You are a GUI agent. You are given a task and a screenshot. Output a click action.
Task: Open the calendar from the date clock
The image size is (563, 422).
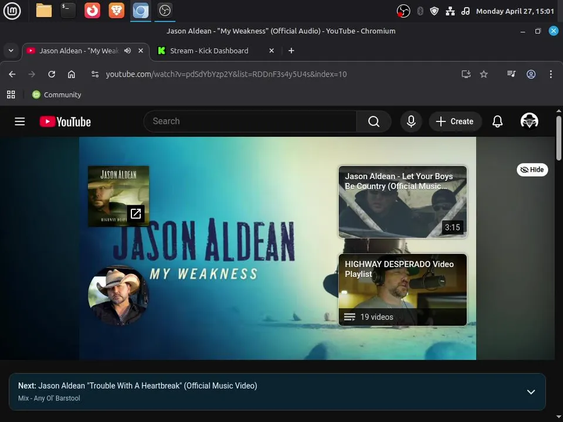[x=515, y=11]
